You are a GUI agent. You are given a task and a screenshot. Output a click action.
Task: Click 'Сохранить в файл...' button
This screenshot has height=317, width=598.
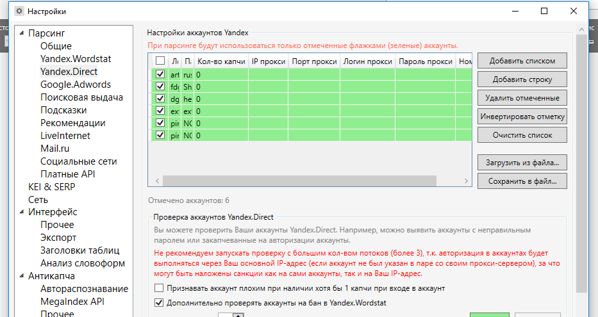(522, 181)
